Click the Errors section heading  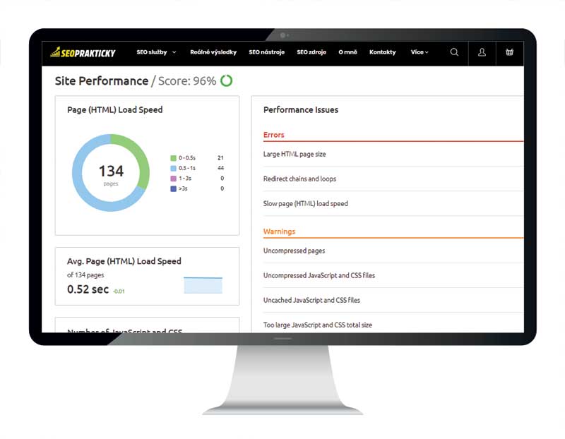tap(273, 135)
